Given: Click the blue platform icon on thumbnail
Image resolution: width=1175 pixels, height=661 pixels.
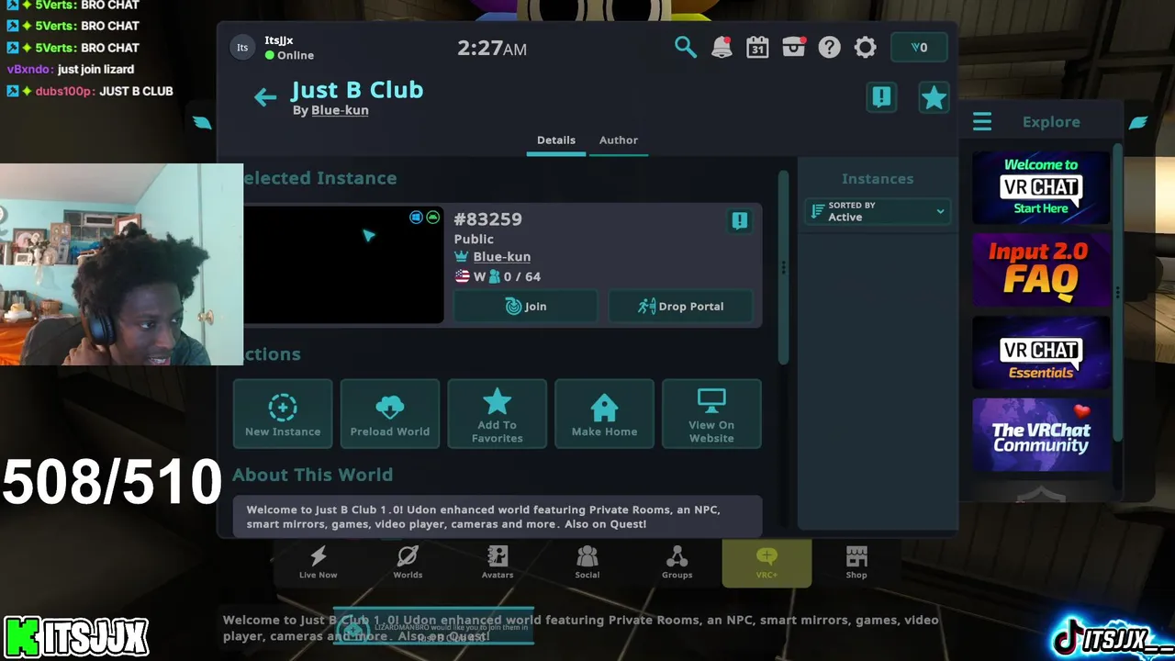Looking at the screenshot, I should coord(416,218).
